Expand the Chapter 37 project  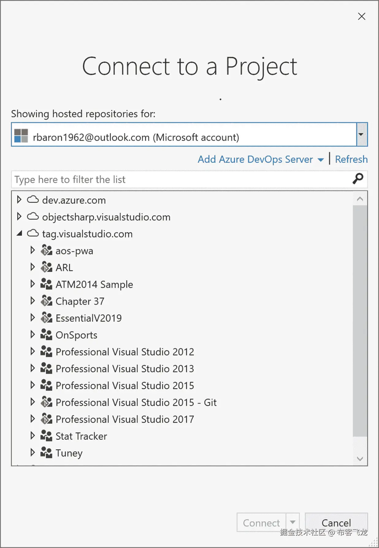tap(33, 301)
